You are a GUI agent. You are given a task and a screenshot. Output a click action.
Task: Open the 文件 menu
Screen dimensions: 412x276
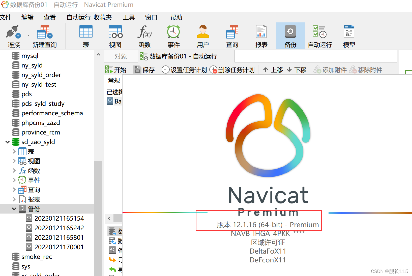click(6, 17)
